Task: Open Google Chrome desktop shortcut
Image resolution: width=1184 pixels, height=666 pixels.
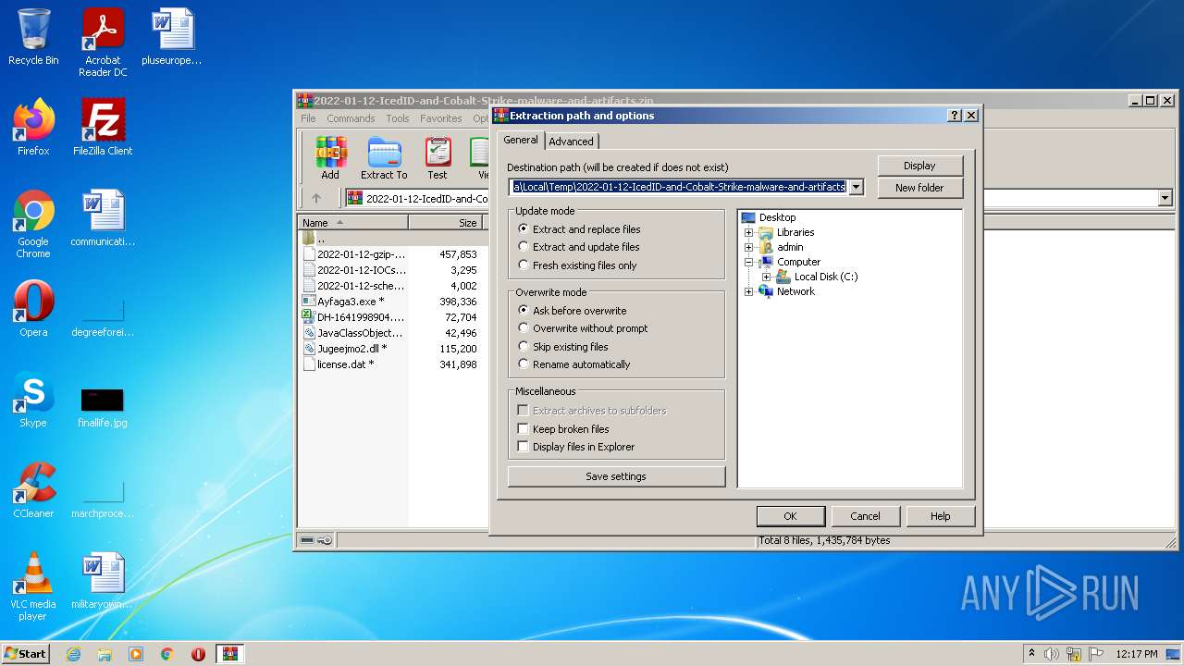Action: tap(33, 224)
